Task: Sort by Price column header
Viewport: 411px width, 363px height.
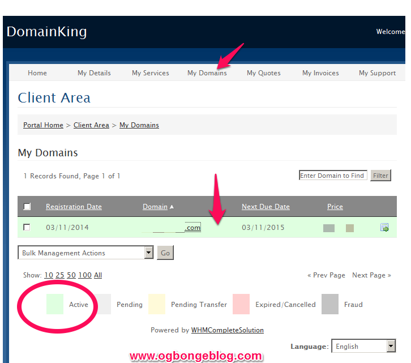Action: (335, 207)
